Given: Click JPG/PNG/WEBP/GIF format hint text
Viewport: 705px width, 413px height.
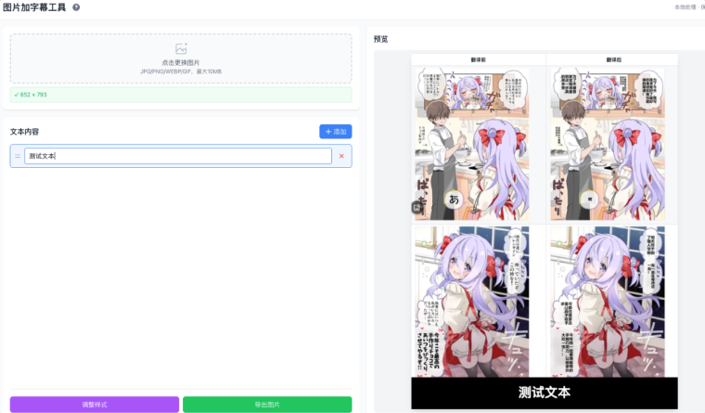Looking at the screenshot, I should pos(181,71).
